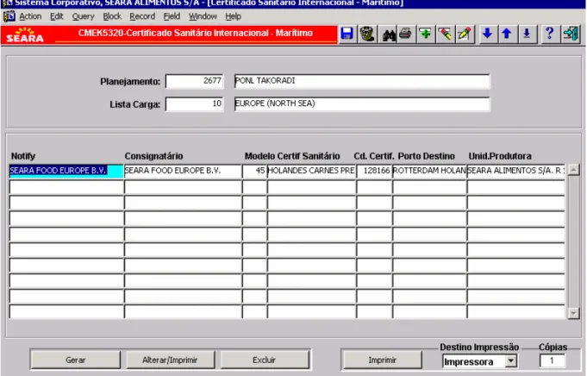Open the Window menu
This screenshot has width=587, height=376.
click(203, 16)
